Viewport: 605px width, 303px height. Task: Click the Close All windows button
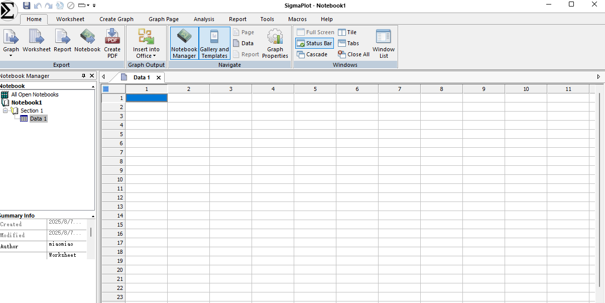coord(353,54)
